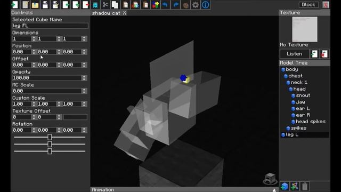The image size is (341, 192).
Task: Click the Opacity stepper arrows
Action: click(x=84, y=78)
